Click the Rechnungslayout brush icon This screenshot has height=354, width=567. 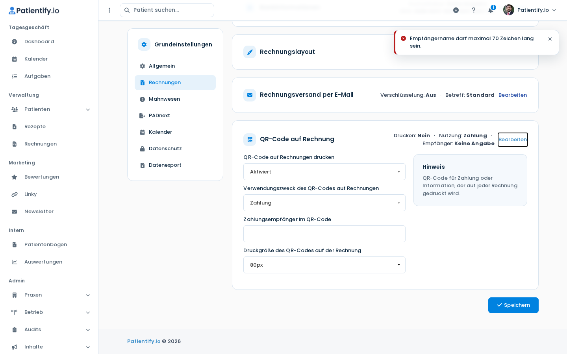coord(250,52)
